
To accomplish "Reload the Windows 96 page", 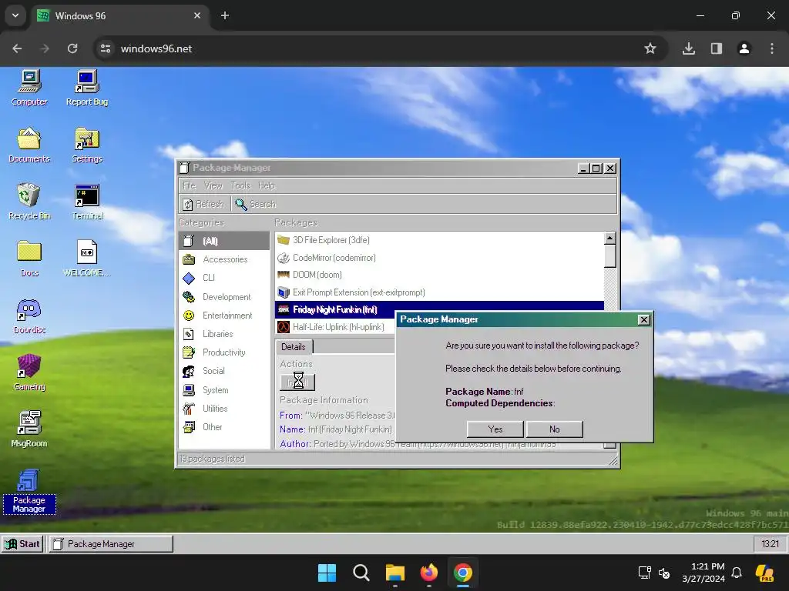I will pyautogui.click(x=72, y=48).
